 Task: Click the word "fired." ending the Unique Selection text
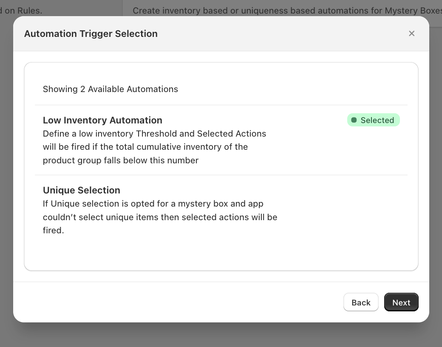pyautogui.click(x=54, y=231)
